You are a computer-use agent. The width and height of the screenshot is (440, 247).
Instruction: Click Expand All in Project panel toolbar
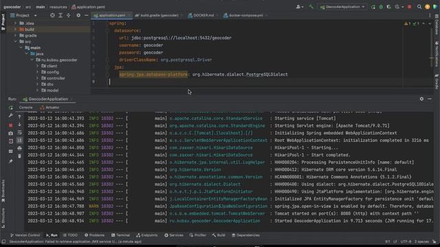tap(60, 15)
